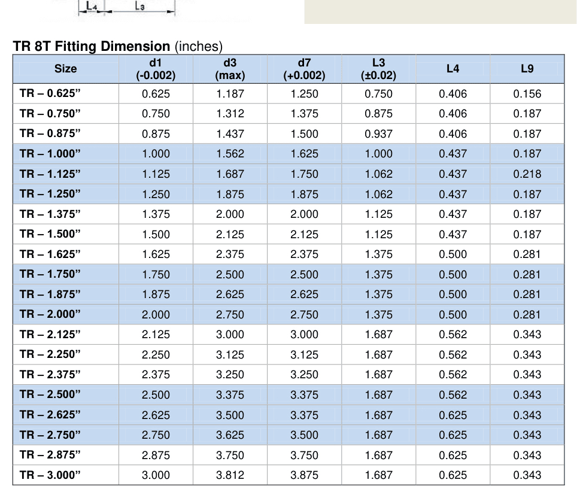Click the d1 (-0.002) column header
Image resolution: width=577 pixels, height=498 pixels.
click(x=156, y=69)
